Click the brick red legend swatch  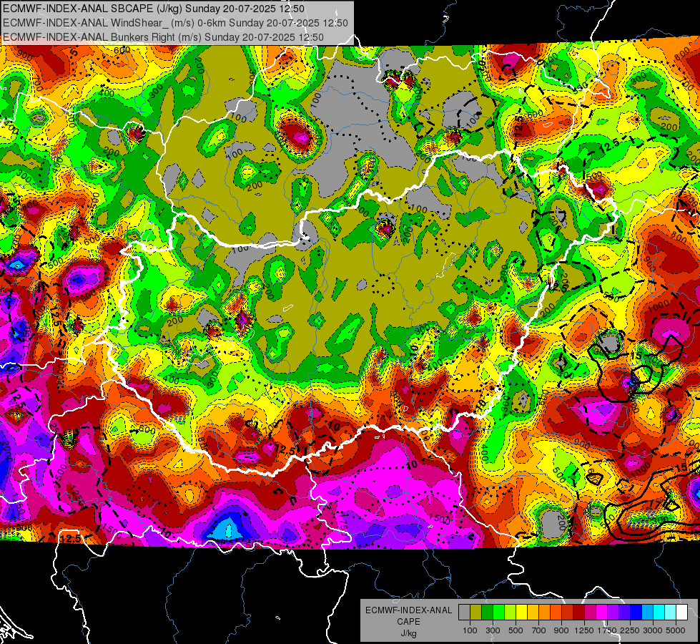pos(568,612)
